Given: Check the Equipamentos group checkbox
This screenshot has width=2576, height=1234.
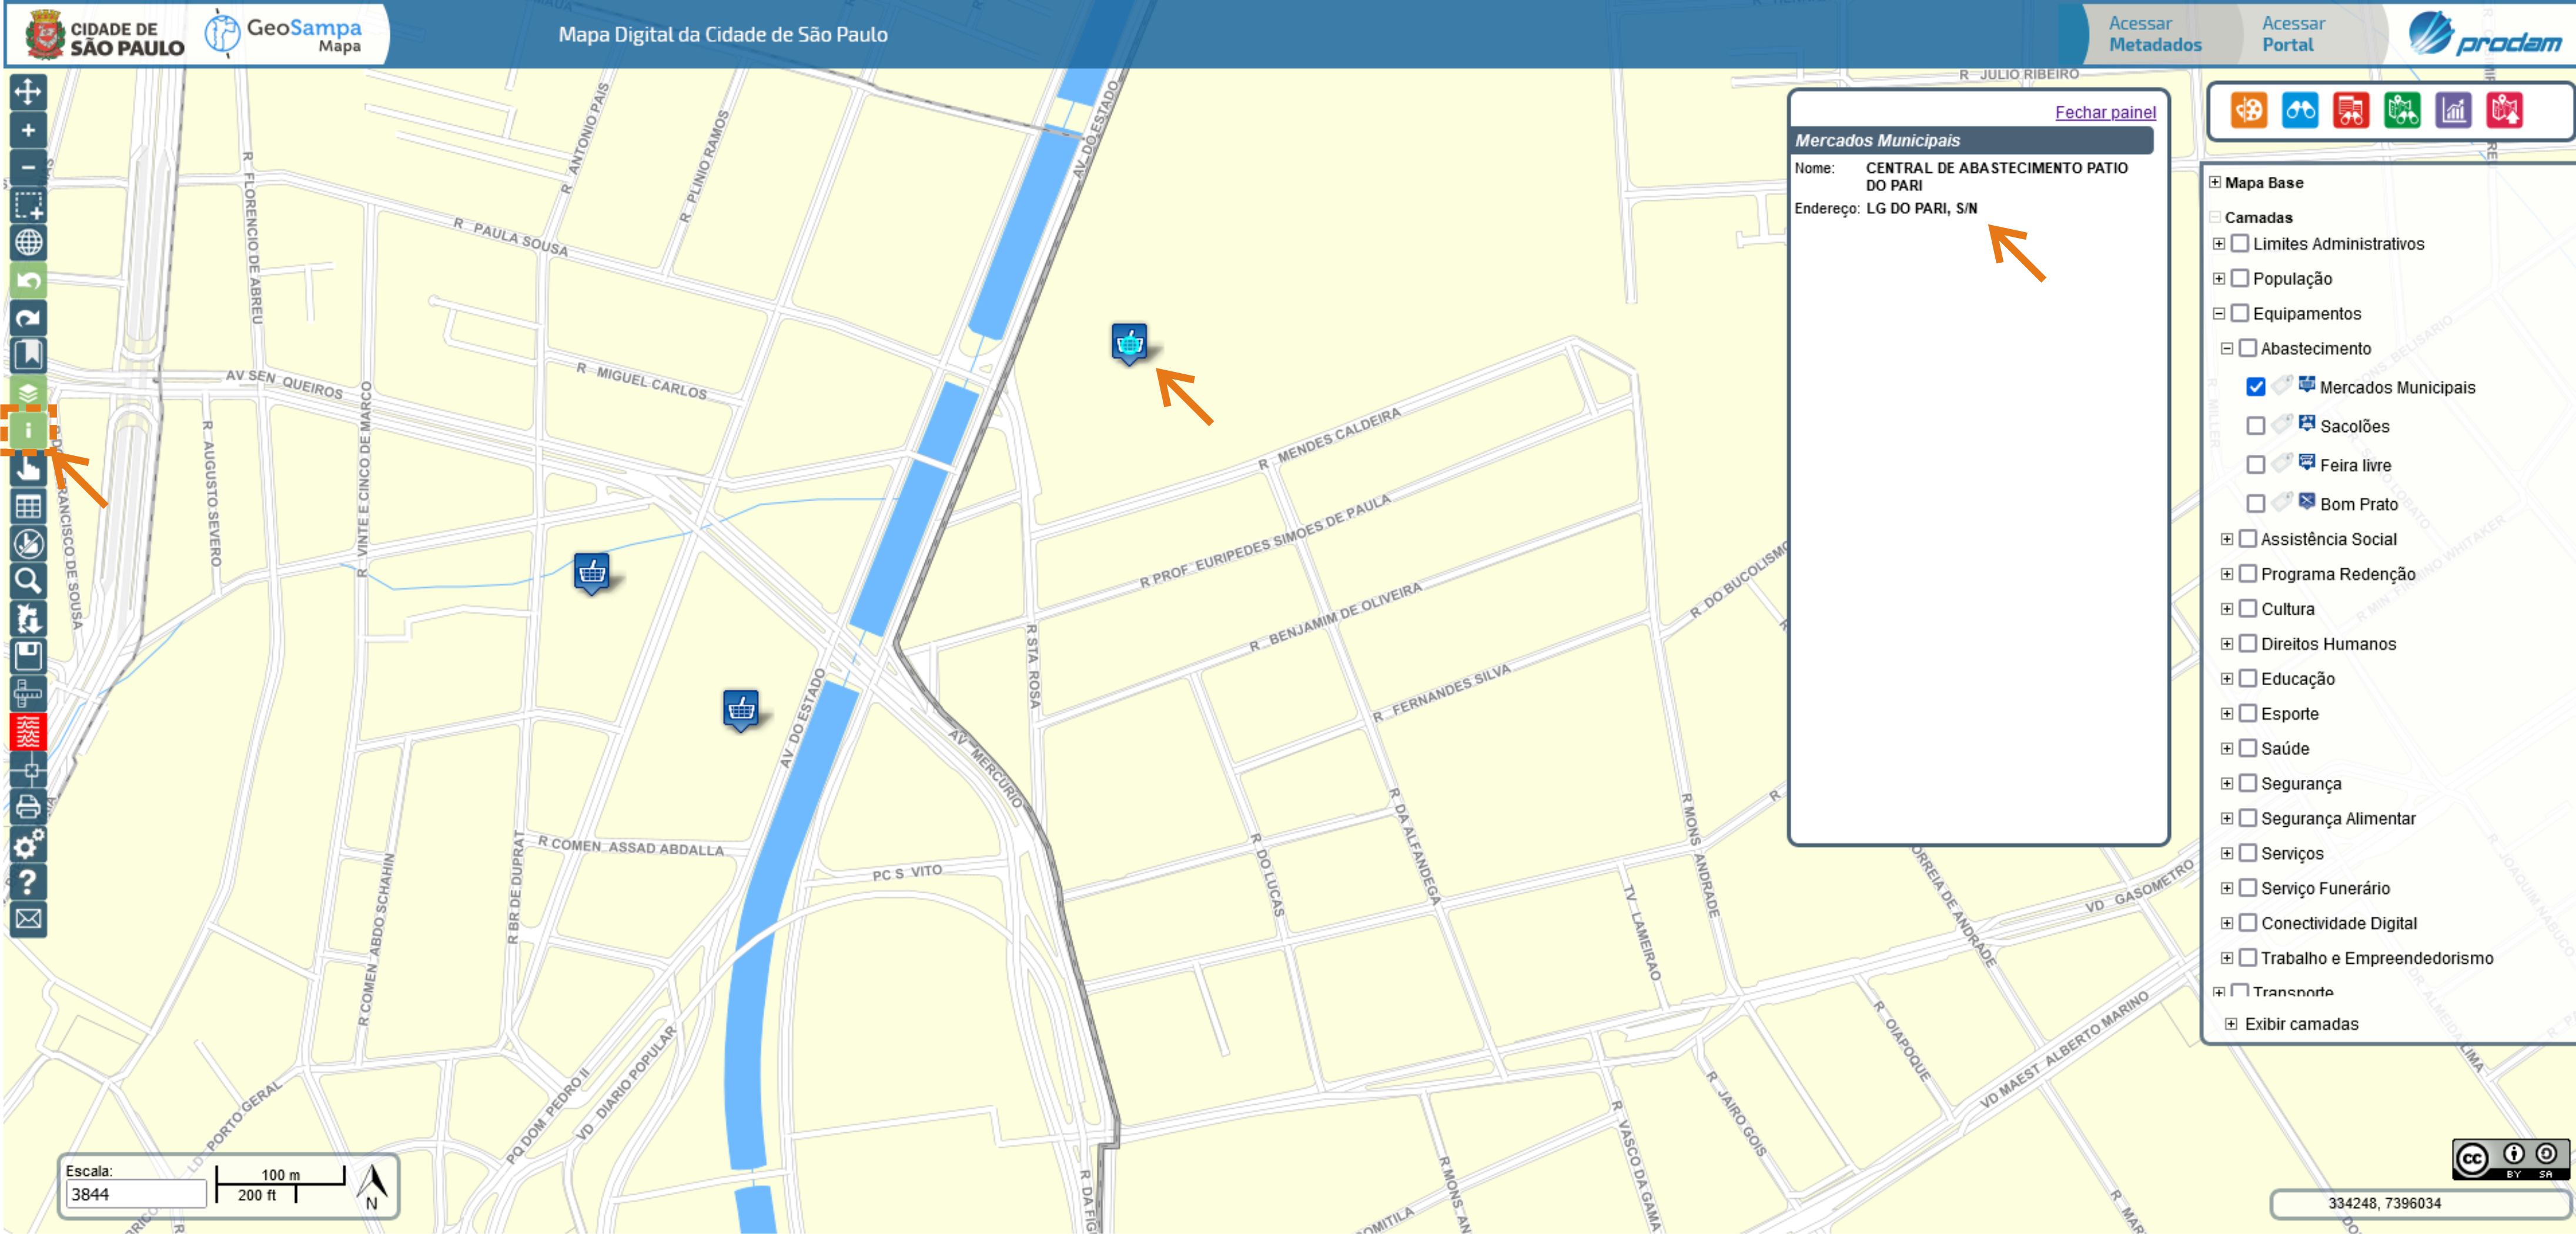Looking at the screenshot, I should pos(2240,313).
